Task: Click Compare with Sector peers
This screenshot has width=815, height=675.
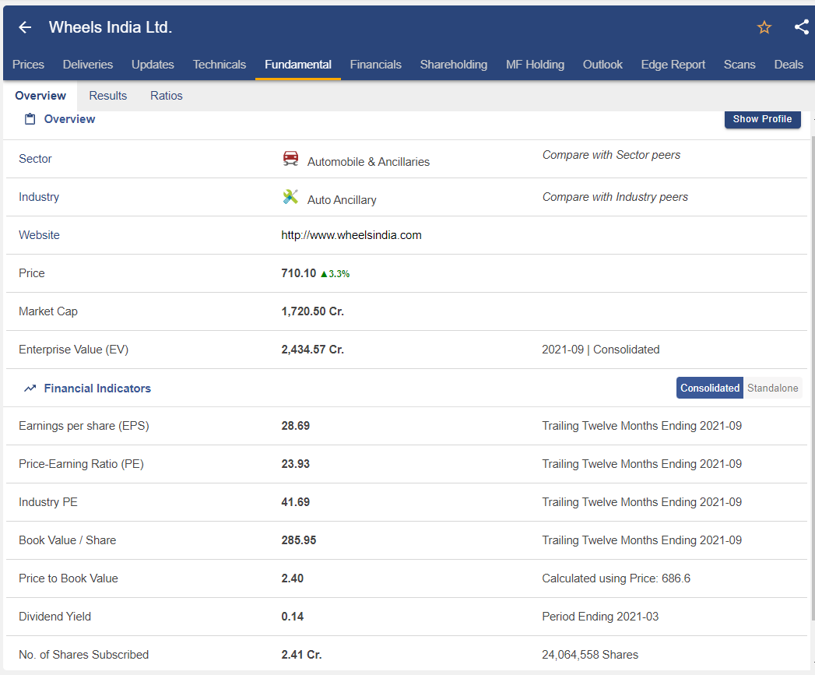Action: tap(611, 155)
